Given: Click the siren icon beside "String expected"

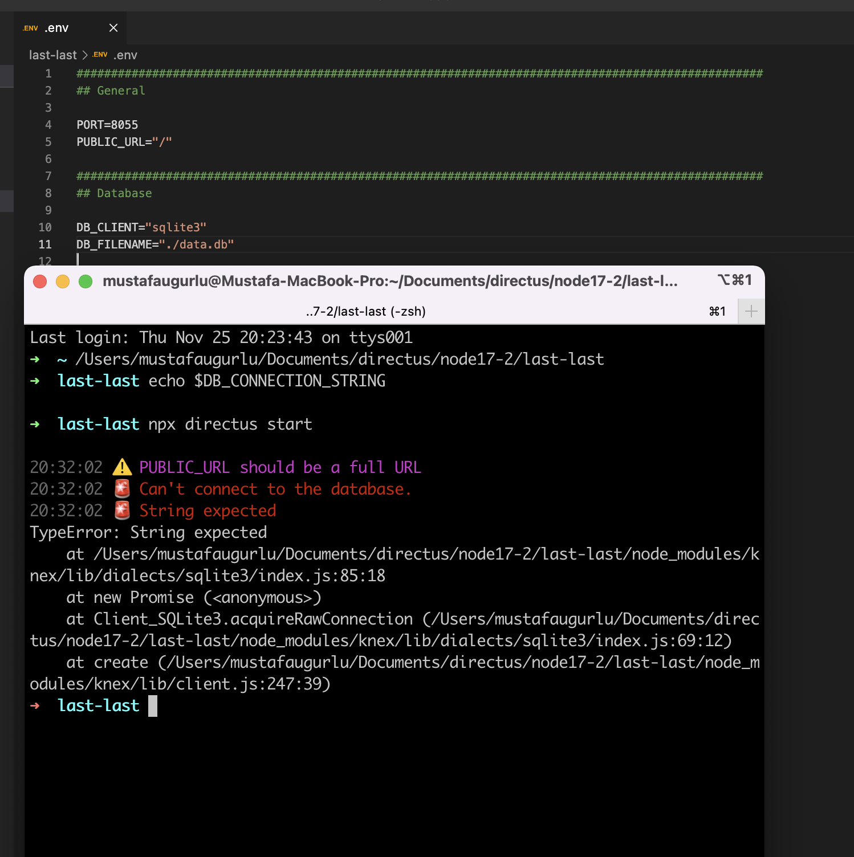Looking at the screenshot, I should tap(121, 511).
